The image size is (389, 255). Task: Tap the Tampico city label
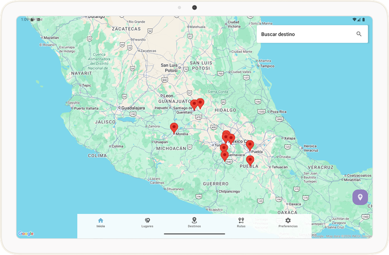click(267, 66)
